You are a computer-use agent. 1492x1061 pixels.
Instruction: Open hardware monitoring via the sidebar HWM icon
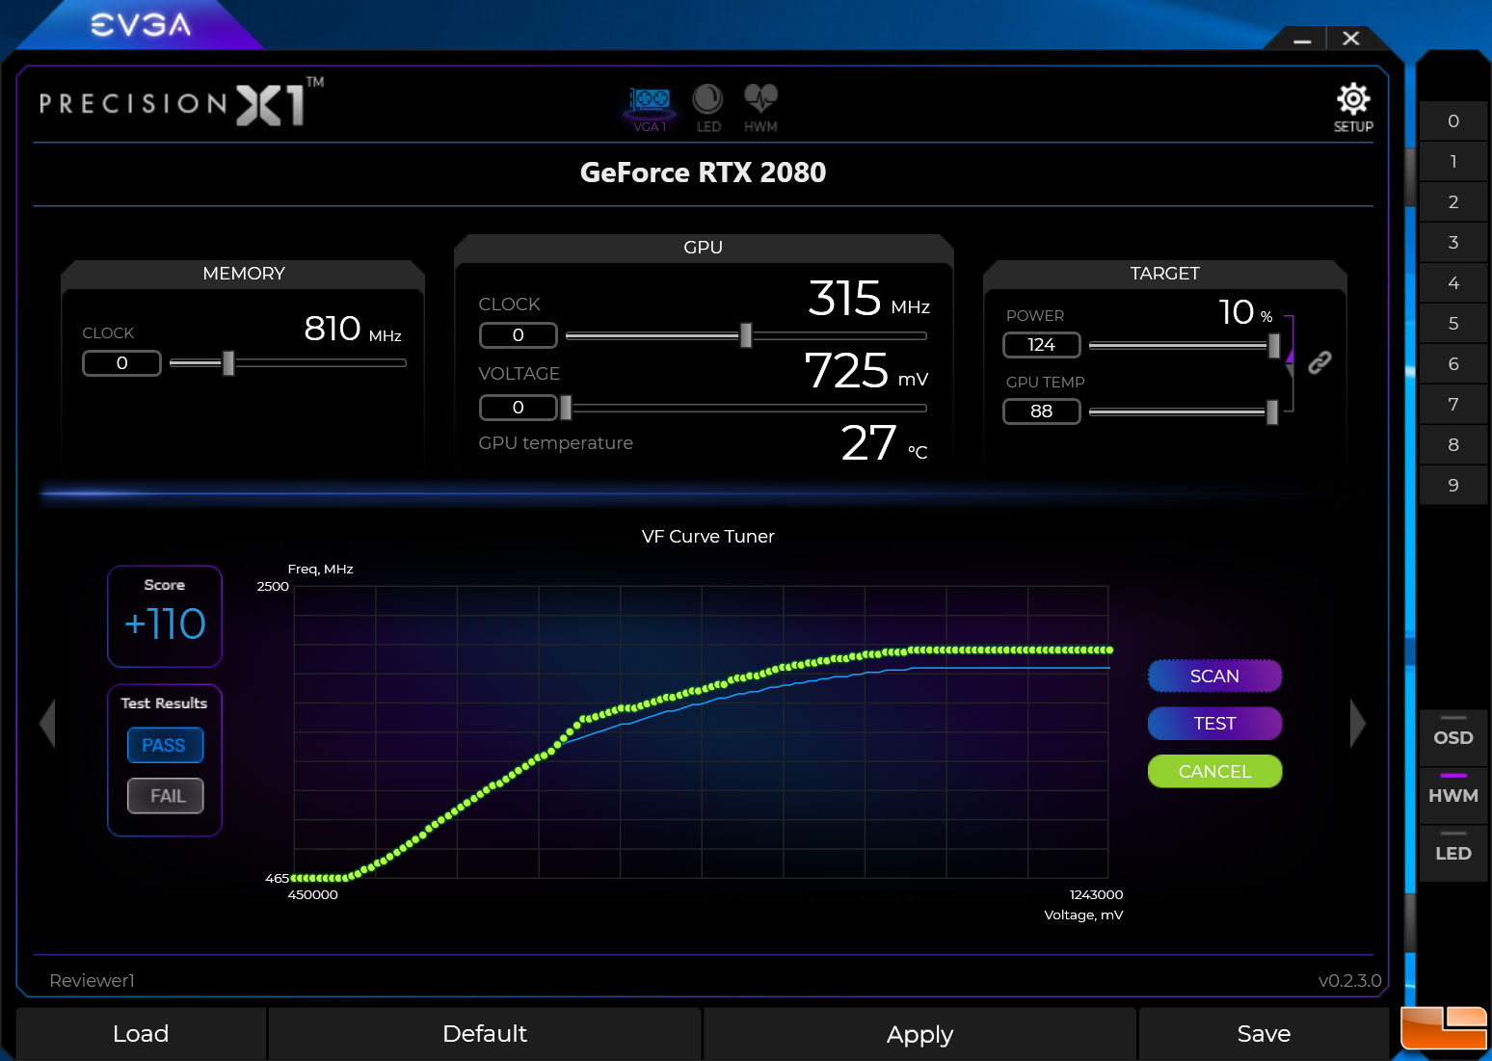[x=1452, y=795]
